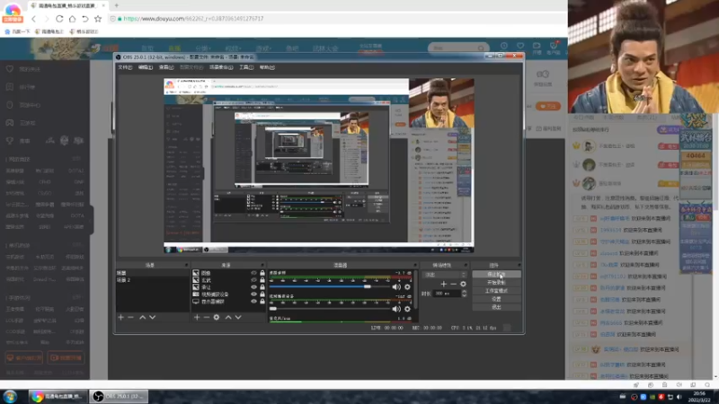
Task: Open the 场景集合 menu in OBS
Action: pos(221,67)
